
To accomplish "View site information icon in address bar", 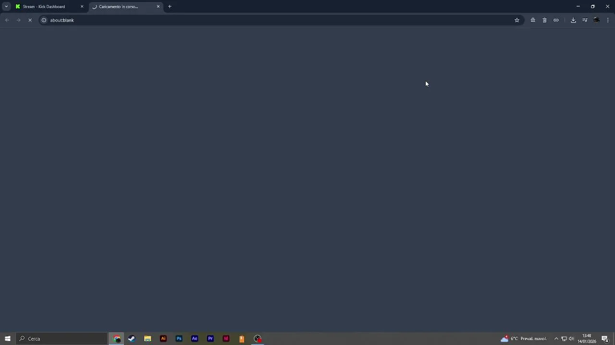I will [x=44, y=20].
